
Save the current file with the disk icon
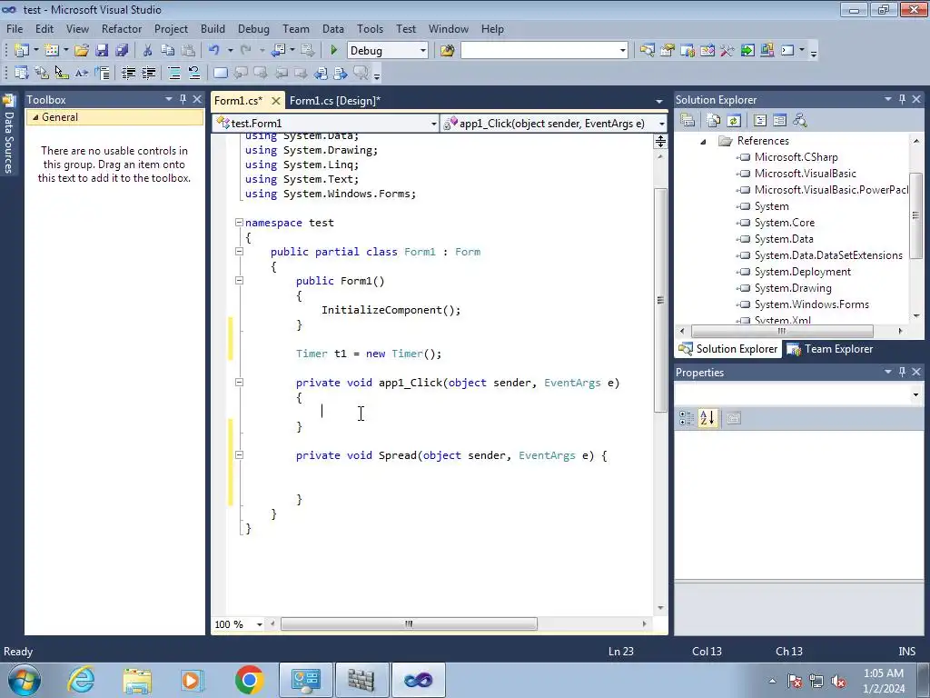tap(102, 51)
